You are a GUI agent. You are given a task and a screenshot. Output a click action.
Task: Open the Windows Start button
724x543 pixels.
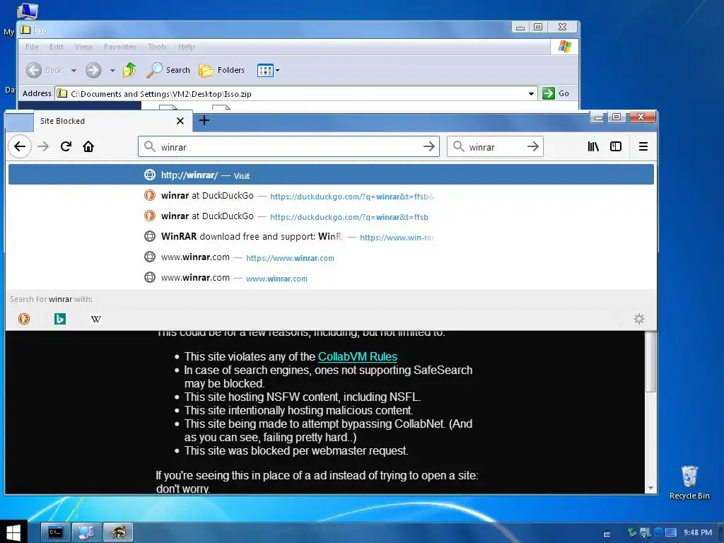coord(13,532)
